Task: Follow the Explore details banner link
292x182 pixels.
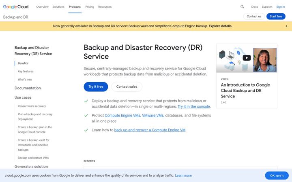Action: pyautogui.click(x=221, y=26)
